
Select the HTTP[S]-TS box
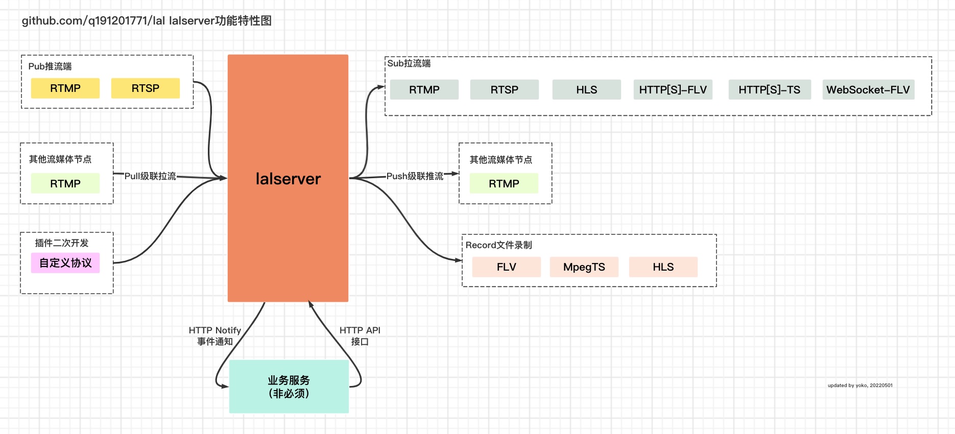pyautogui.click(x=770, y=90)
